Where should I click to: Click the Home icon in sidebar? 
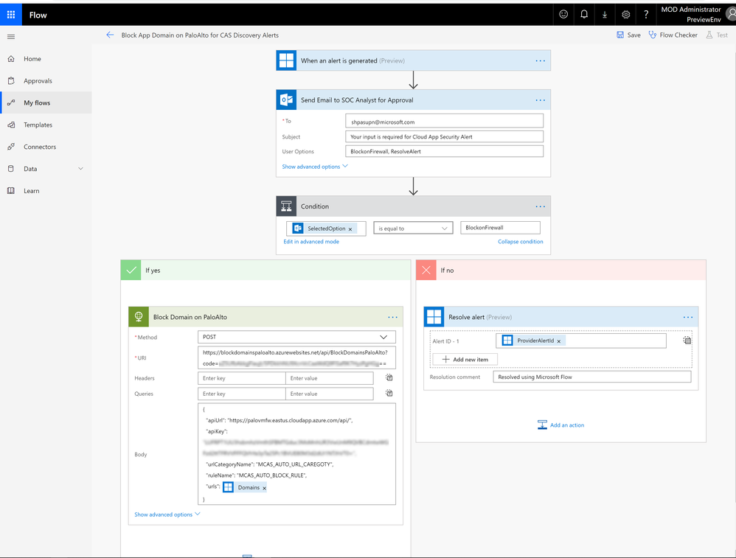(x=11, y=59)
